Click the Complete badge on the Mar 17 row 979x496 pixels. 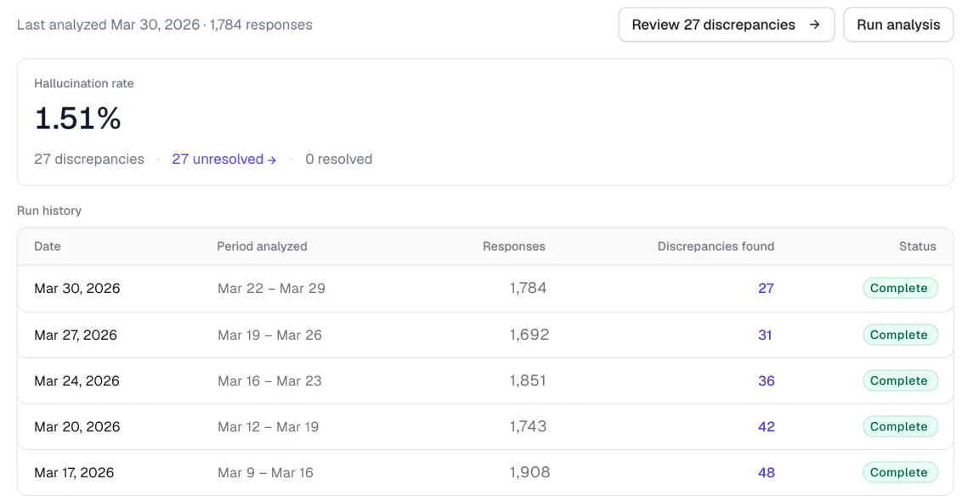tap(900, 472)
